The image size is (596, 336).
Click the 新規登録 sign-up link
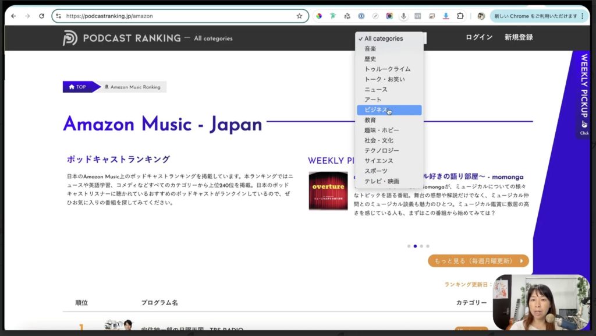coord(519,37)
